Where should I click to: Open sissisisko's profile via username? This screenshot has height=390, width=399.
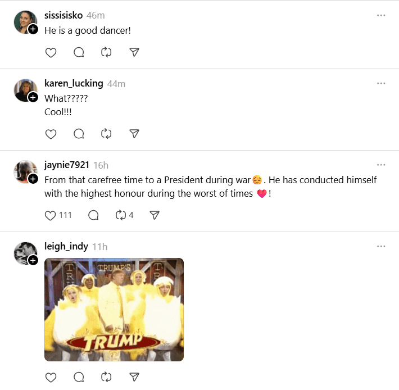pyautogui.click(x=64, y=15)
